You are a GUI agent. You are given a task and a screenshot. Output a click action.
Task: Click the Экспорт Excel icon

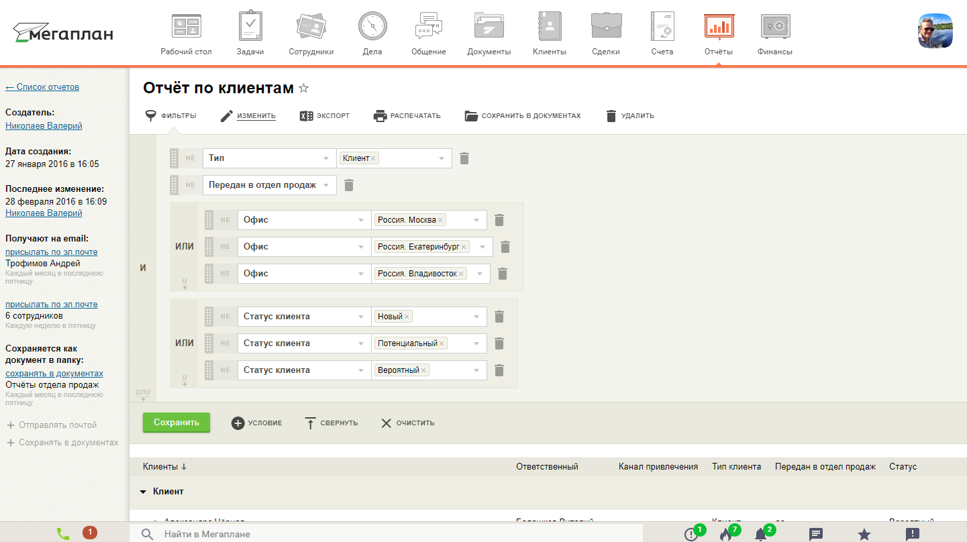(x=307, y=116)
